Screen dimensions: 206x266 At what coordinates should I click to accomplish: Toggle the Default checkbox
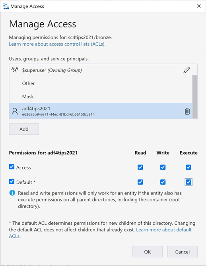coord(12,181)
